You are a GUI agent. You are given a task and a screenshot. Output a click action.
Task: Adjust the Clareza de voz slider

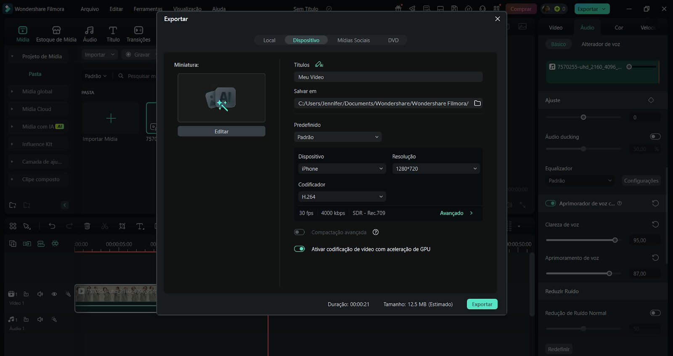coord(615,240)
